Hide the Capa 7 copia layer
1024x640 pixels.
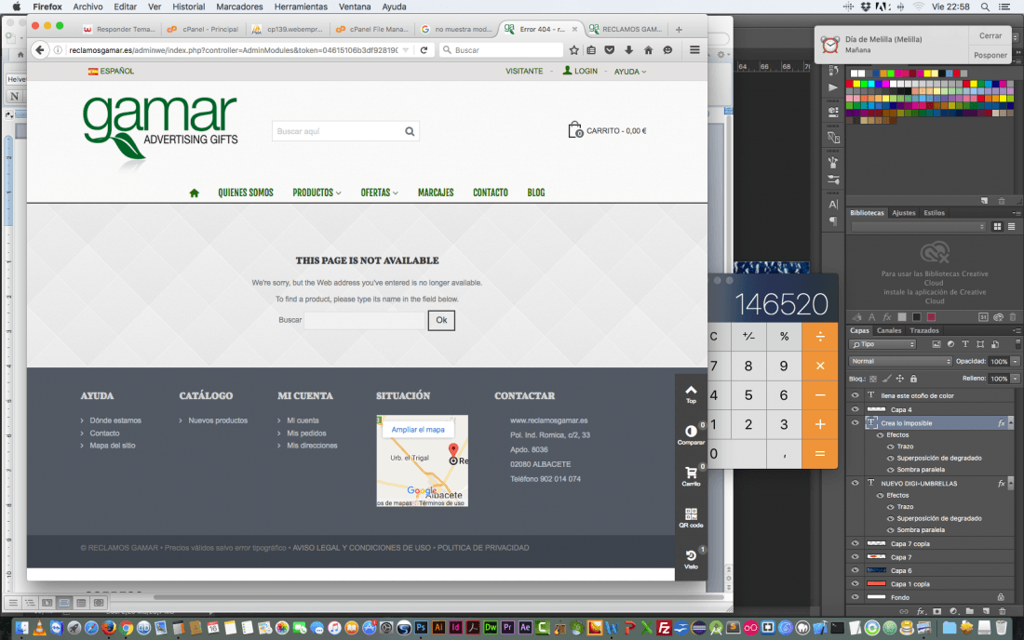855,543
